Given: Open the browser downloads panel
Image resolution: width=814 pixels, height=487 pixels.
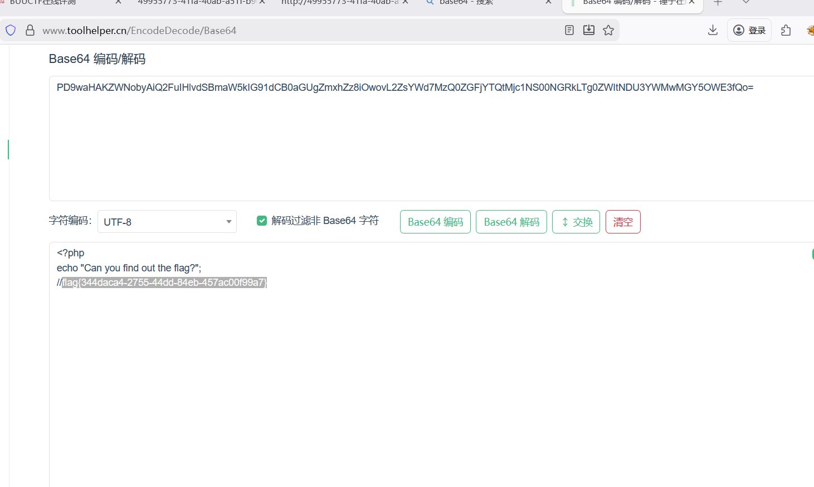Looking at the screenshot, I should [713, 30].
